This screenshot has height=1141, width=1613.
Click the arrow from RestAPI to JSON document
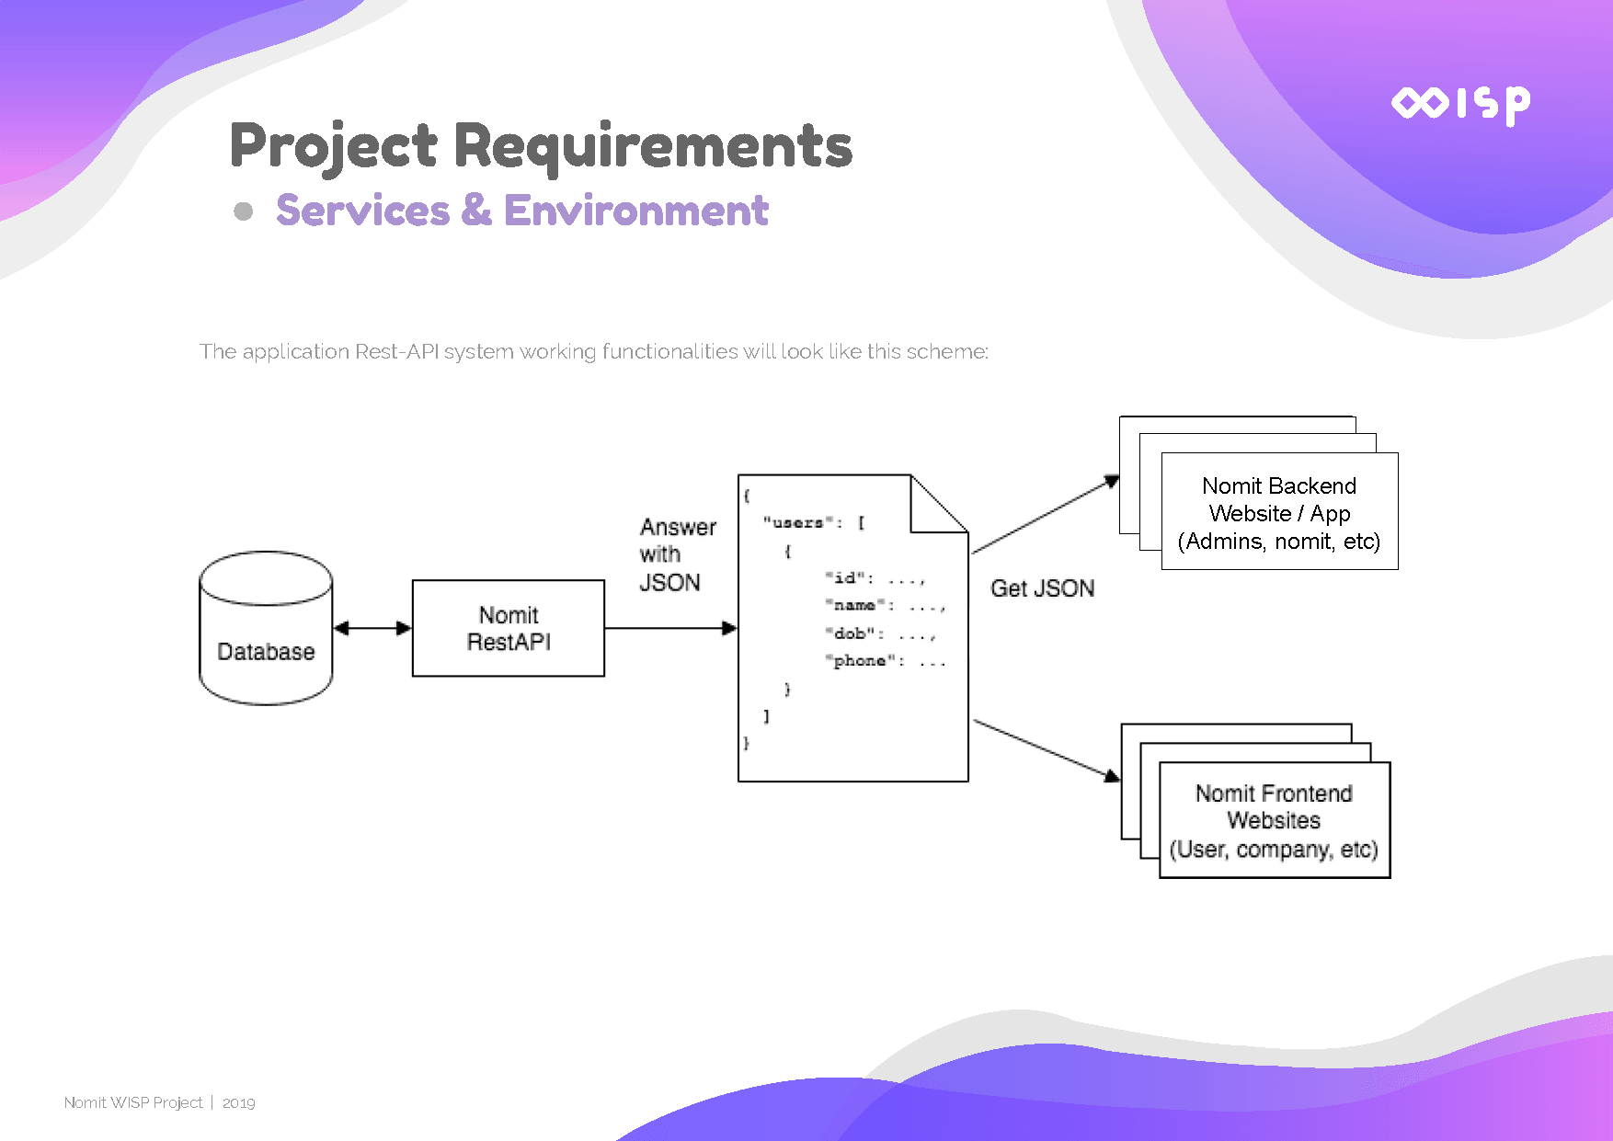click(x=670, y=628)
